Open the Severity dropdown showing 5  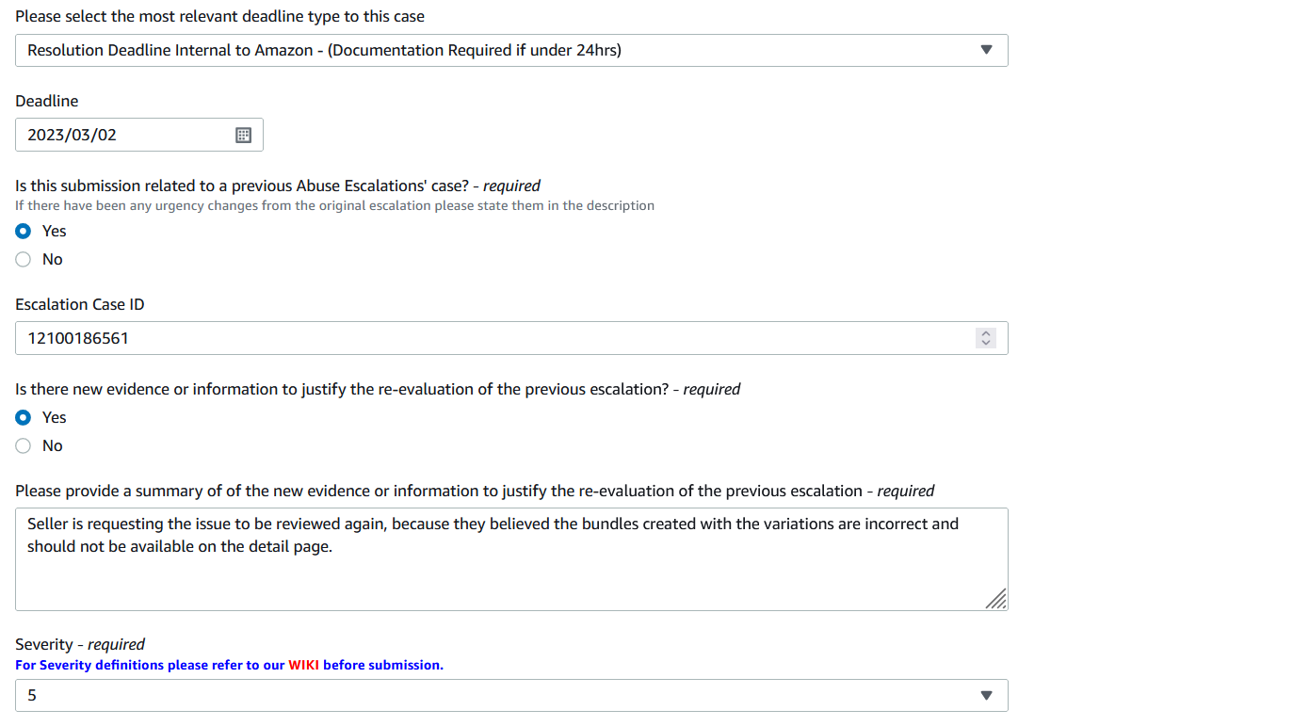click(511, 695)
